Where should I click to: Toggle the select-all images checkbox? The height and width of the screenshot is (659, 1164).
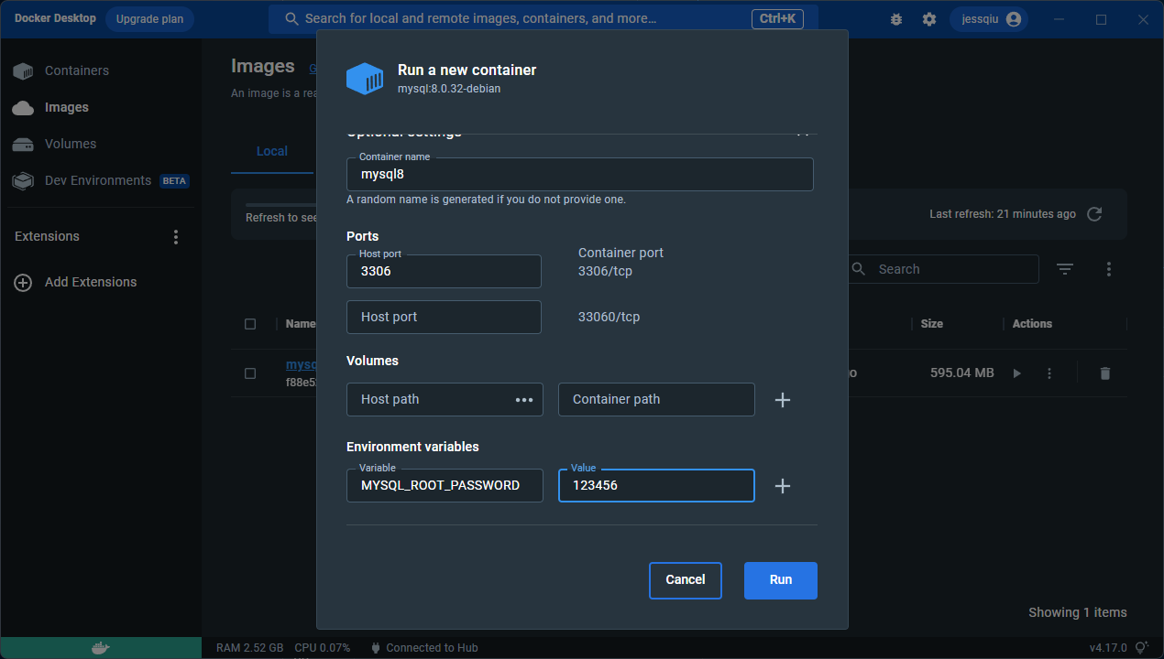click(250, 324)
